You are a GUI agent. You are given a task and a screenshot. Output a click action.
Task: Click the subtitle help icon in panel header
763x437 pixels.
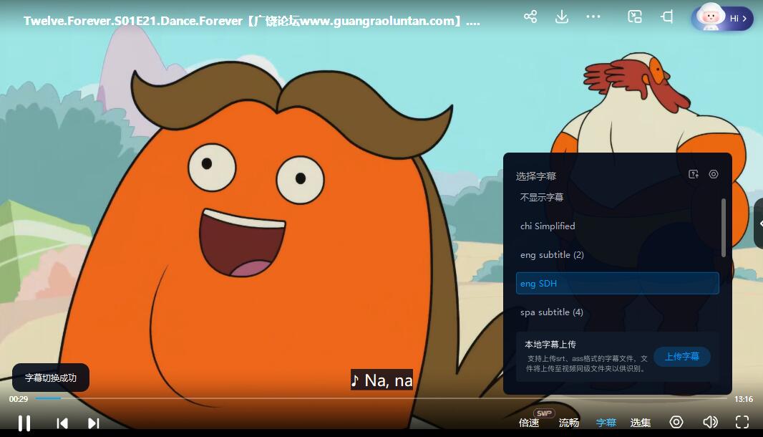coord(694,174)
